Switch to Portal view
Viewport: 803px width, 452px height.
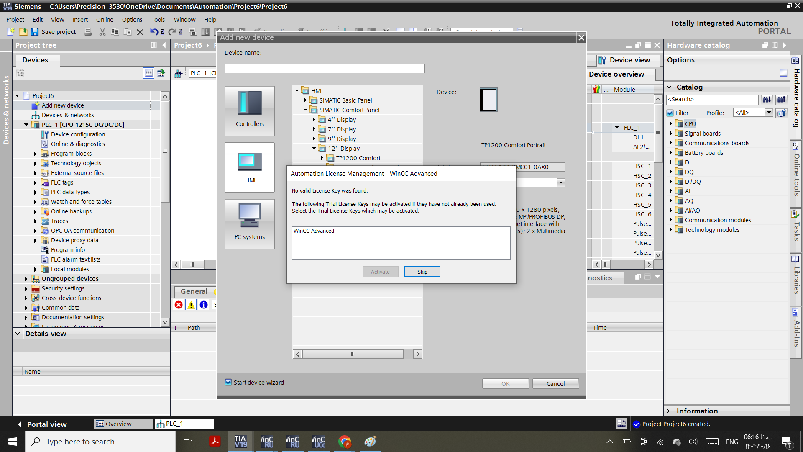point(42,424)
